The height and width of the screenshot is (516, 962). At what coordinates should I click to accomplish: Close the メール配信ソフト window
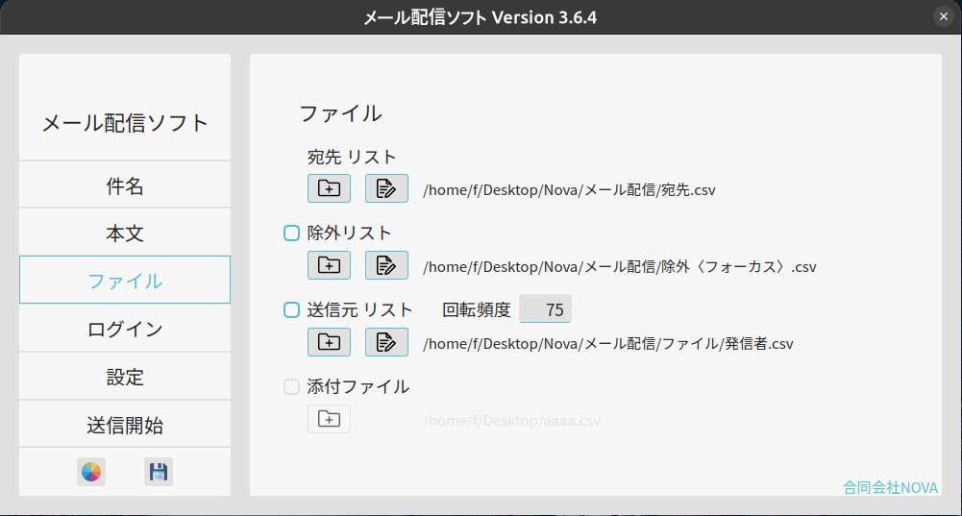[944, 16]
